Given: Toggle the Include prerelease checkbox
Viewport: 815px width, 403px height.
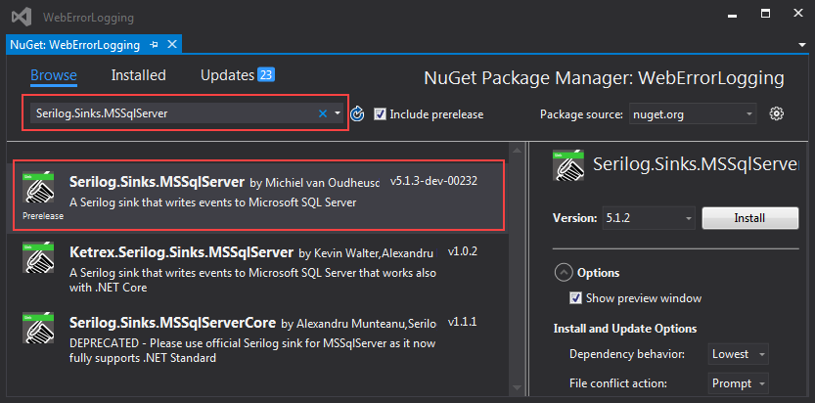Looking at the screenshot, I should [x=380, y=113].
